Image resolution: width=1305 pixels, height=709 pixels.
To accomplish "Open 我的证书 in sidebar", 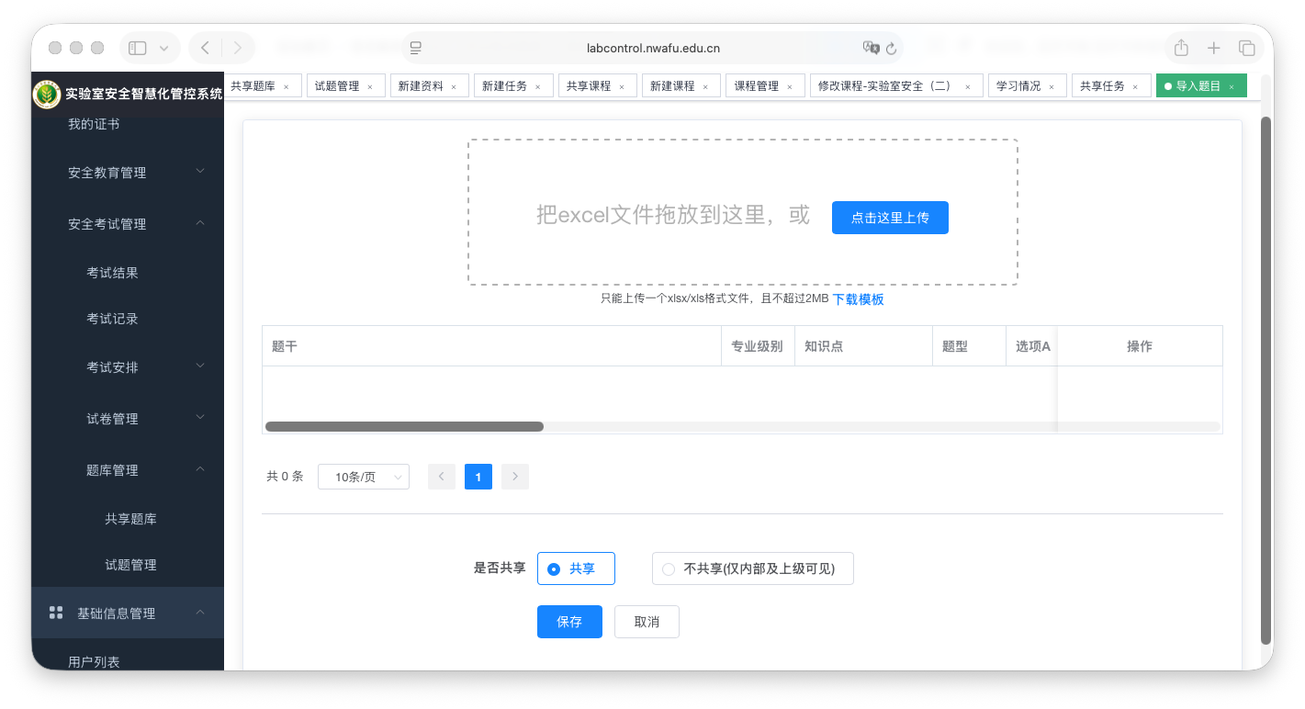I will pyautogui.click(x=94, y=124).
